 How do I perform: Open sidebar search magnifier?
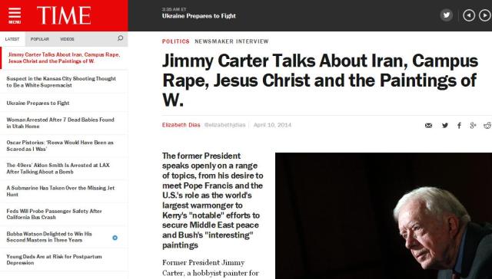pyautogui.click(x=120, y=38)
